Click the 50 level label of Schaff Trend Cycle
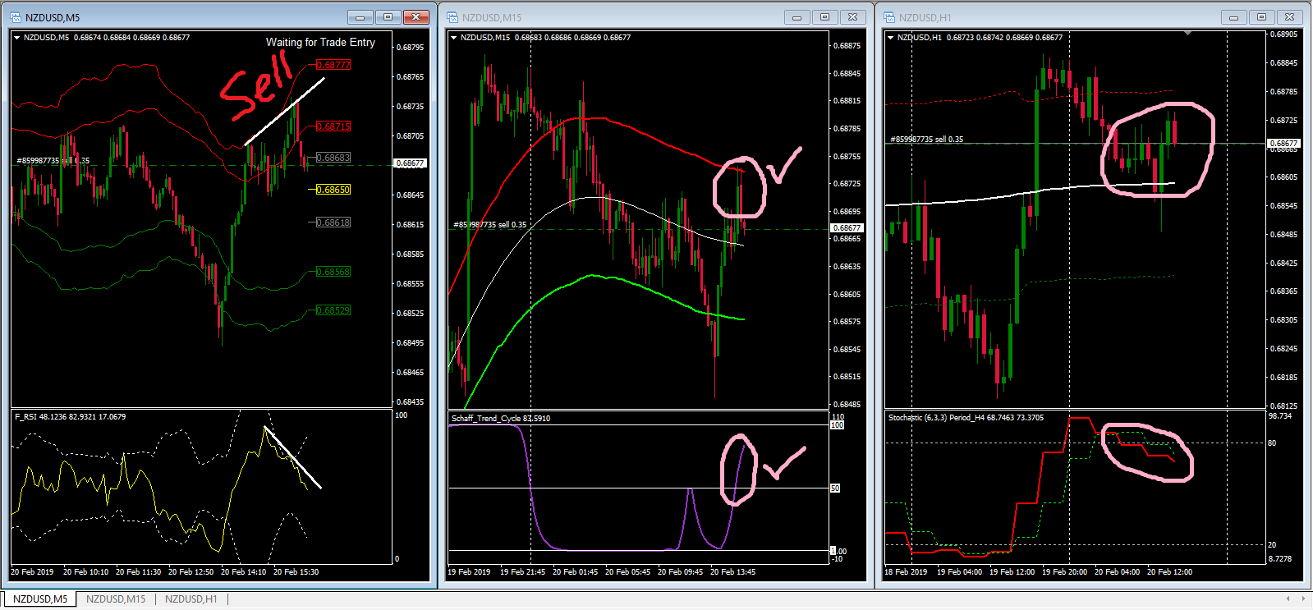Image resolution: width=1313 pixels, height=610 pixels. 835,488
